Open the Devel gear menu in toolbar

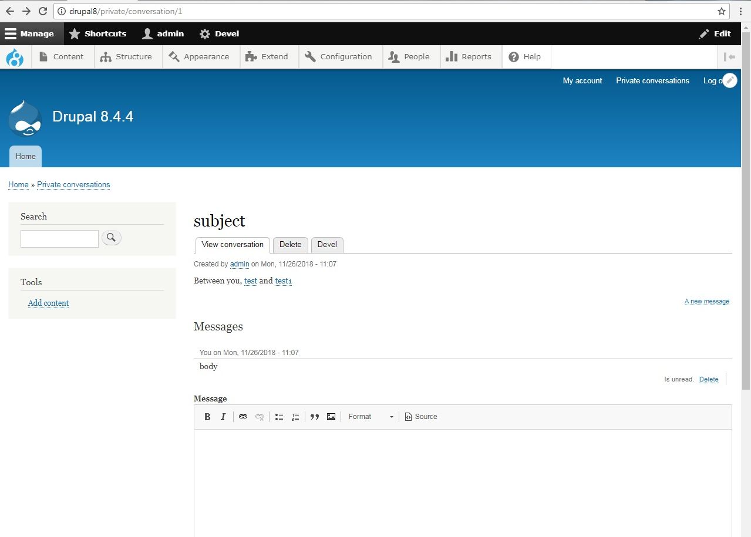[218, 33]
